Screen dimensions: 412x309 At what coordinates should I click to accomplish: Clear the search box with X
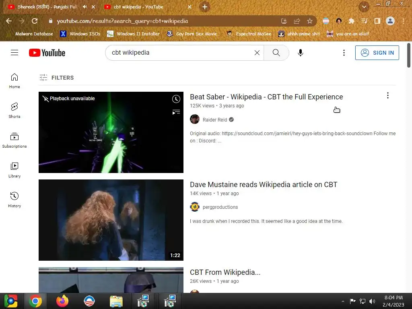click(x=257, y=53)
